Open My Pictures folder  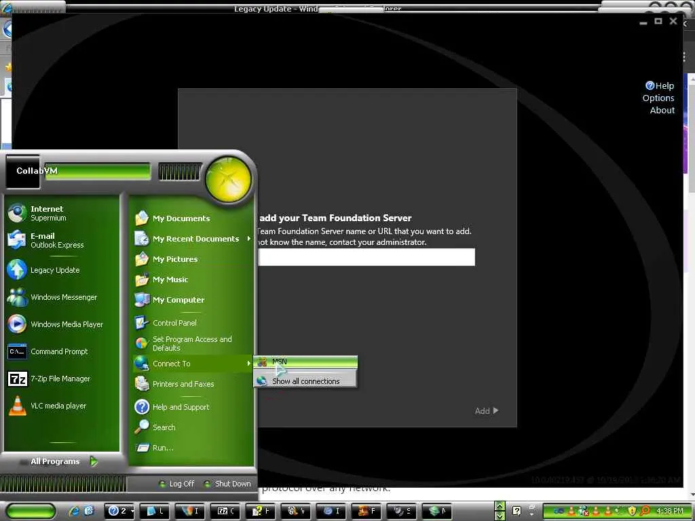coord(192,258)
